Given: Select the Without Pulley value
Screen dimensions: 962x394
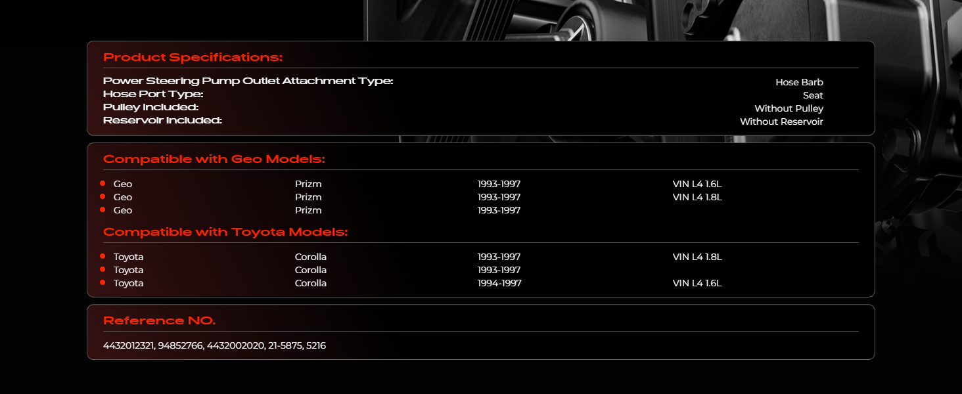Looking at the screenshot, I should point(789,108).
